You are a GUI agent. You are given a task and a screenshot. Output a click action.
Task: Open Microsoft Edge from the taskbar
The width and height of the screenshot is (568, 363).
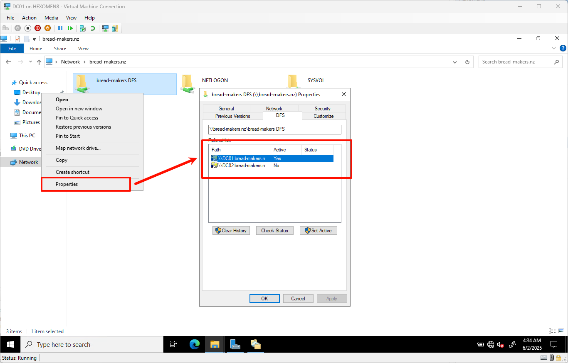[194, 344]
